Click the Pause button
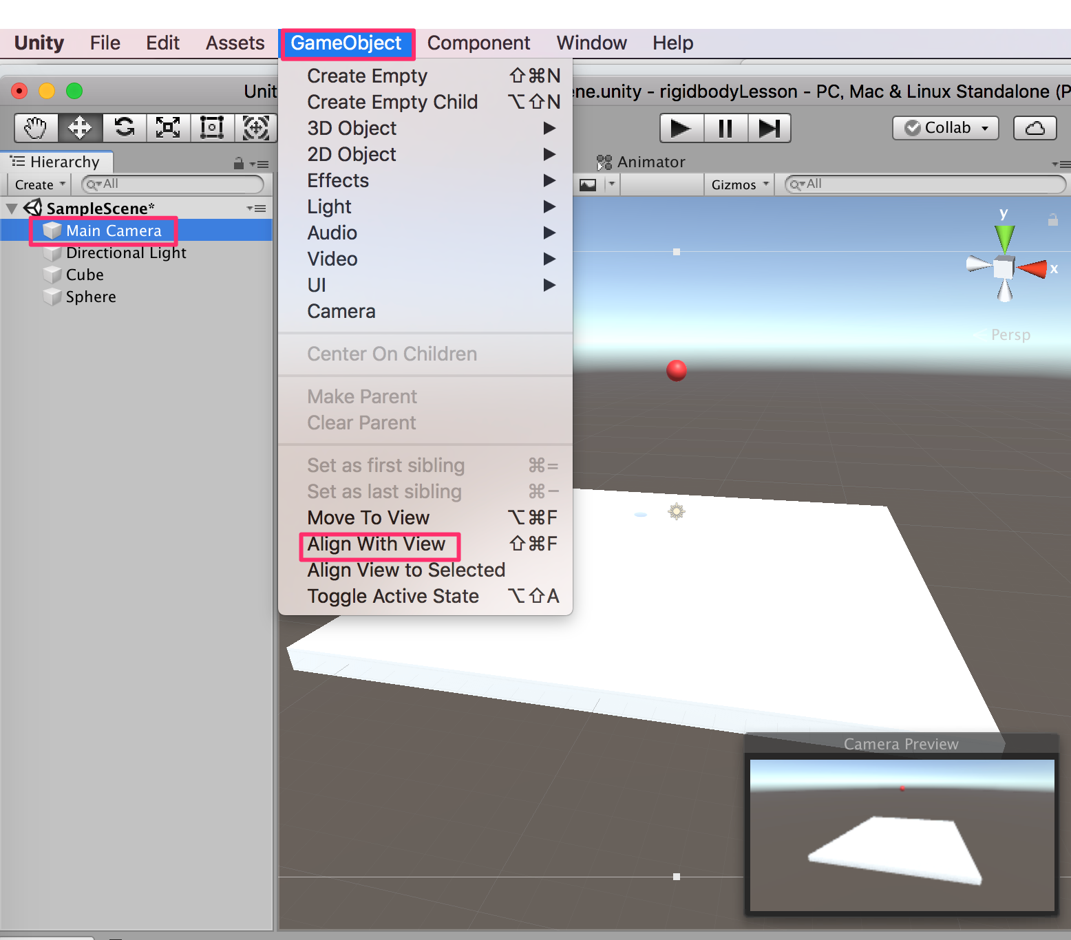 [x=725, y=129]
